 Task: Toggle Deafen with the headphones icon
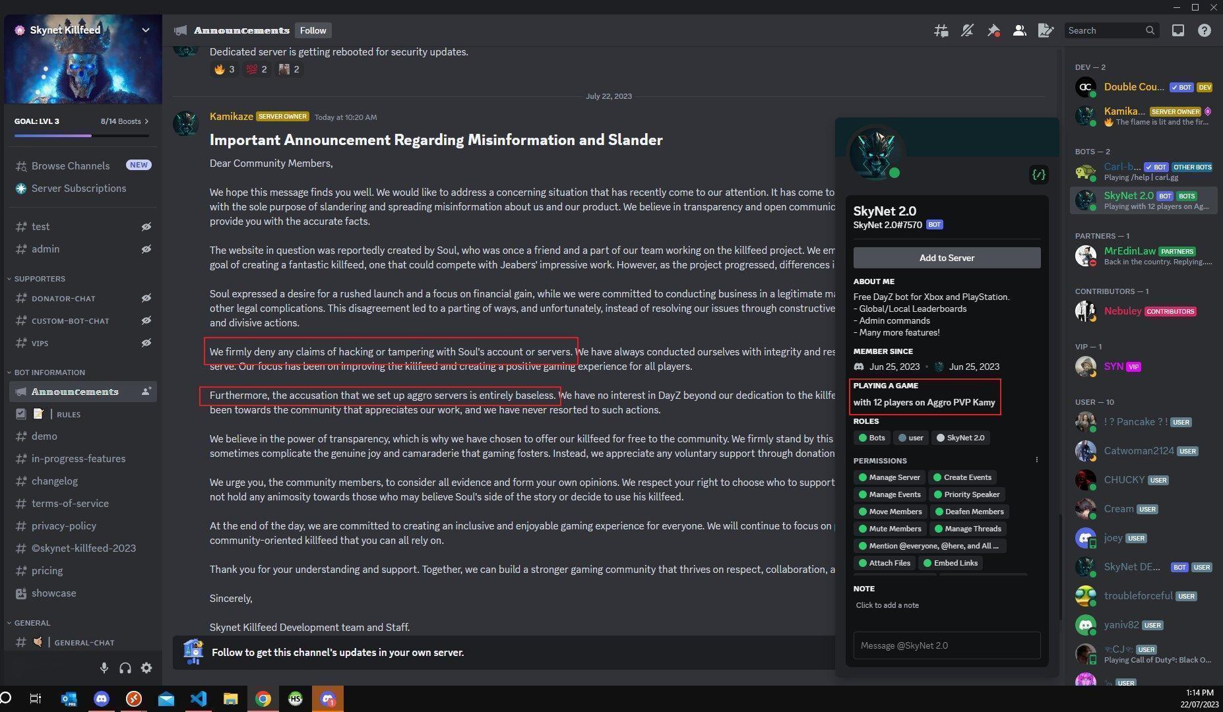(x=125, y=668)
